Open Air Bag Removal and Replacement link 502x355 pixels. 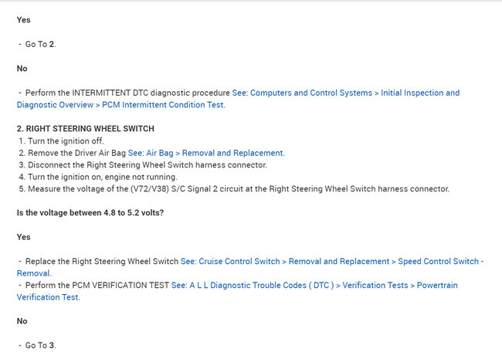point(206,153)
